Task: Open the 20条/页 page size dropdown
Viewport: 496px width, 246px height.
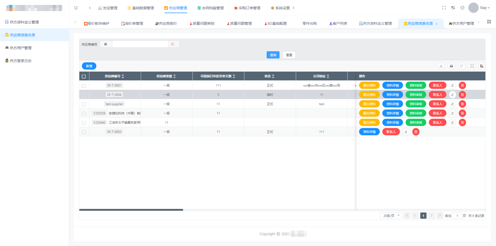Action: tap(391, 216)
